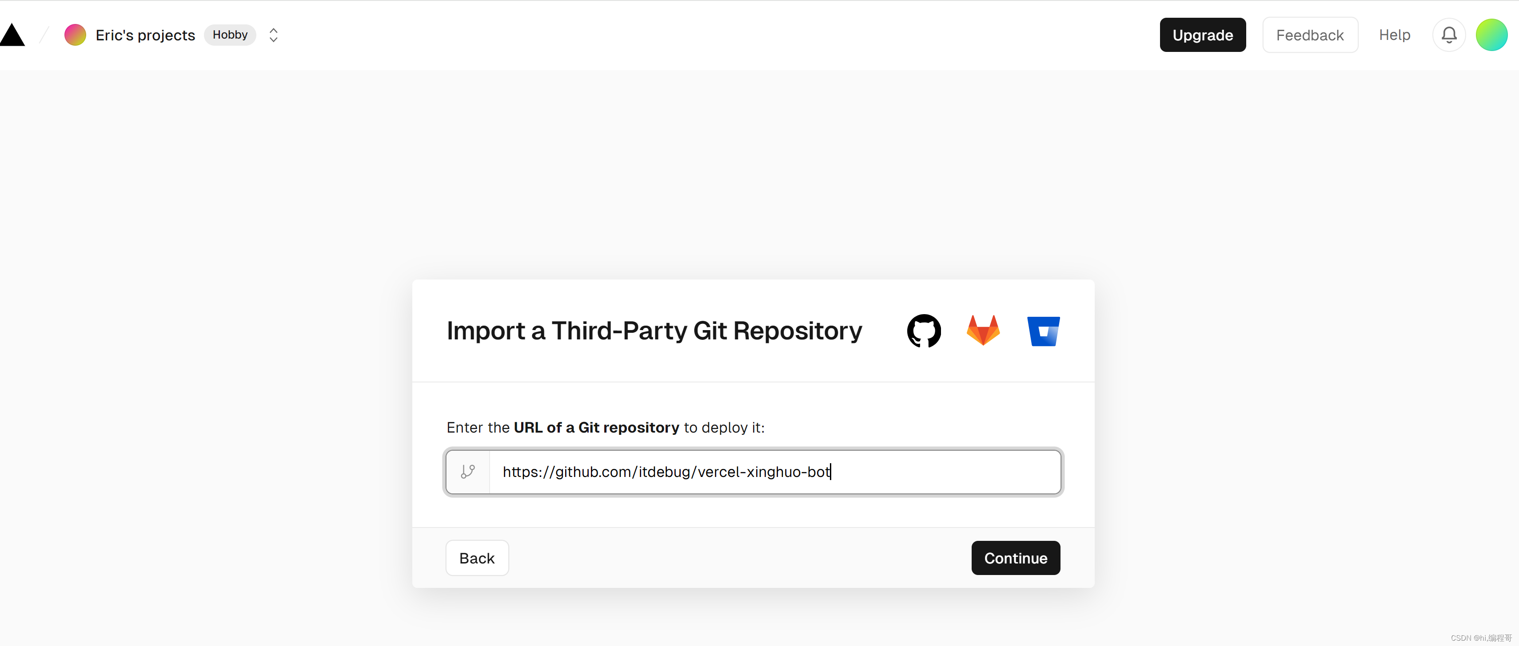The height and width of the screenshot is (646, 1519).
Task: Focus the Git repository URL input
Action: point(774,472)
